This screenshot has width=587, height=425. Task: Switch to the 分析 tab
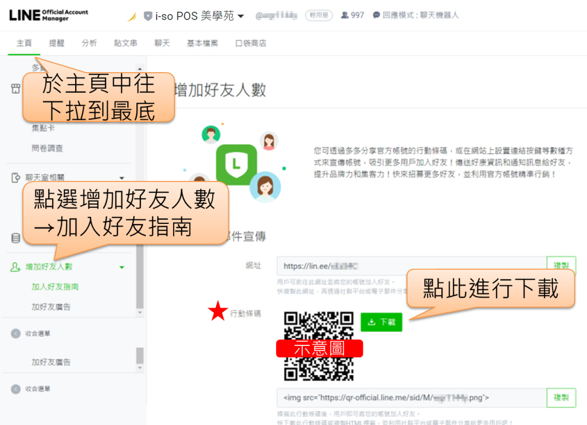(x=89, y=43)
